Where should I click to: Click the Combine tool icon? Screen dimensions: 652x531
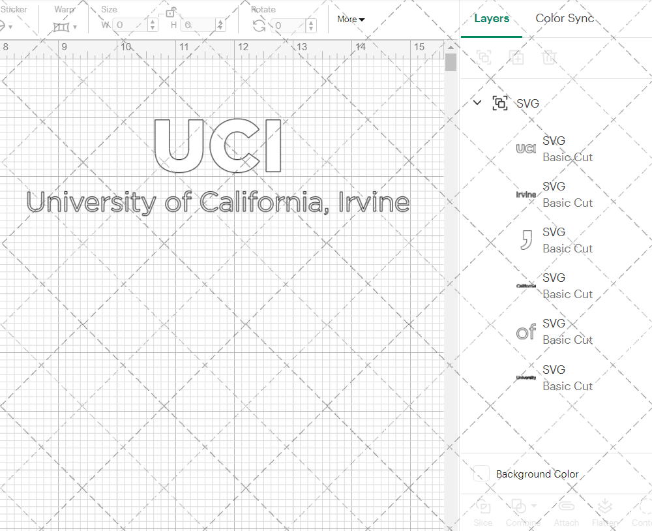pos(519,508)
